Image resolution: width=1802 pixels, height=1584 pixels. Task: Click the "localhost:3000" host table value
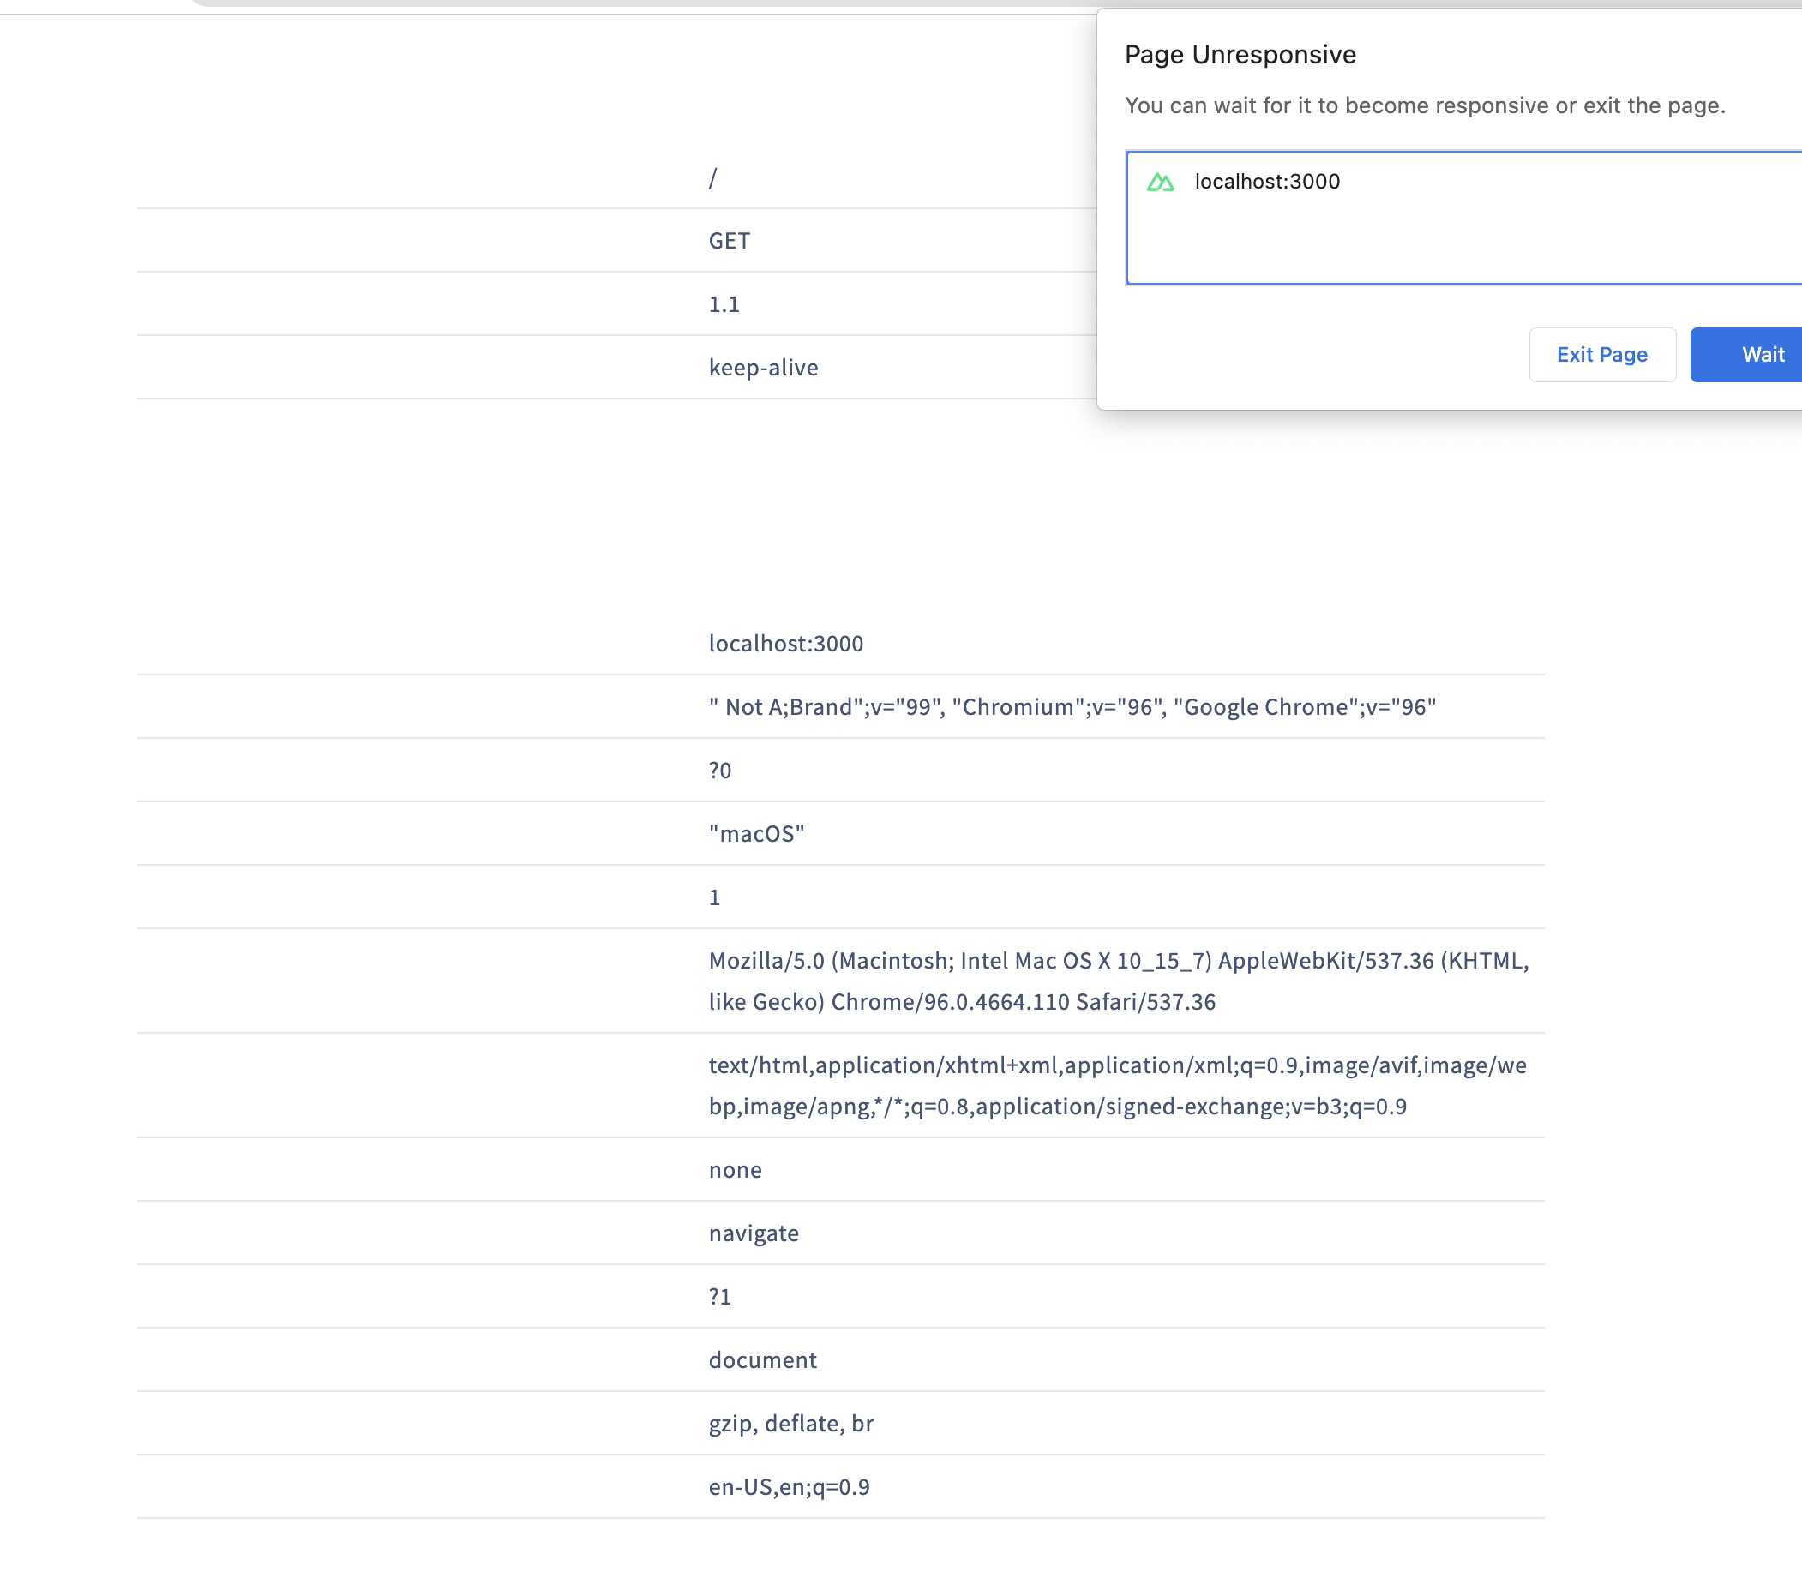[785, 644]
